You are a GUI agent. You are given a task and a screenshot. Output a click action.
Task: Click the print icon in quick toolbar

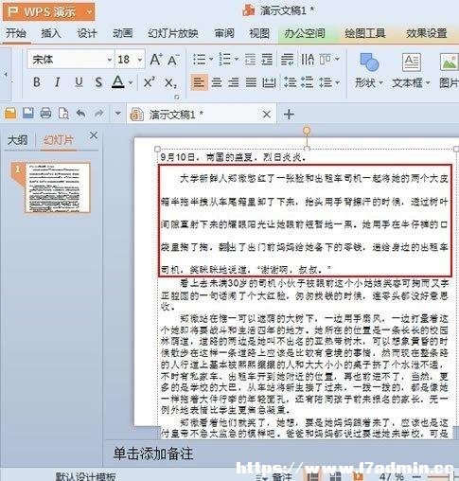45,114
